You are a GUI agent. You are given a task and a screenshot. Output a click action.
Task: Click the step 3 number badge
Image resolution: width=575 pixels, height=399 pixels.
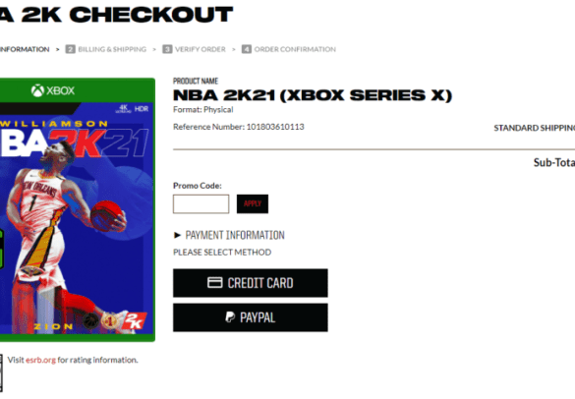click(167, 49)
